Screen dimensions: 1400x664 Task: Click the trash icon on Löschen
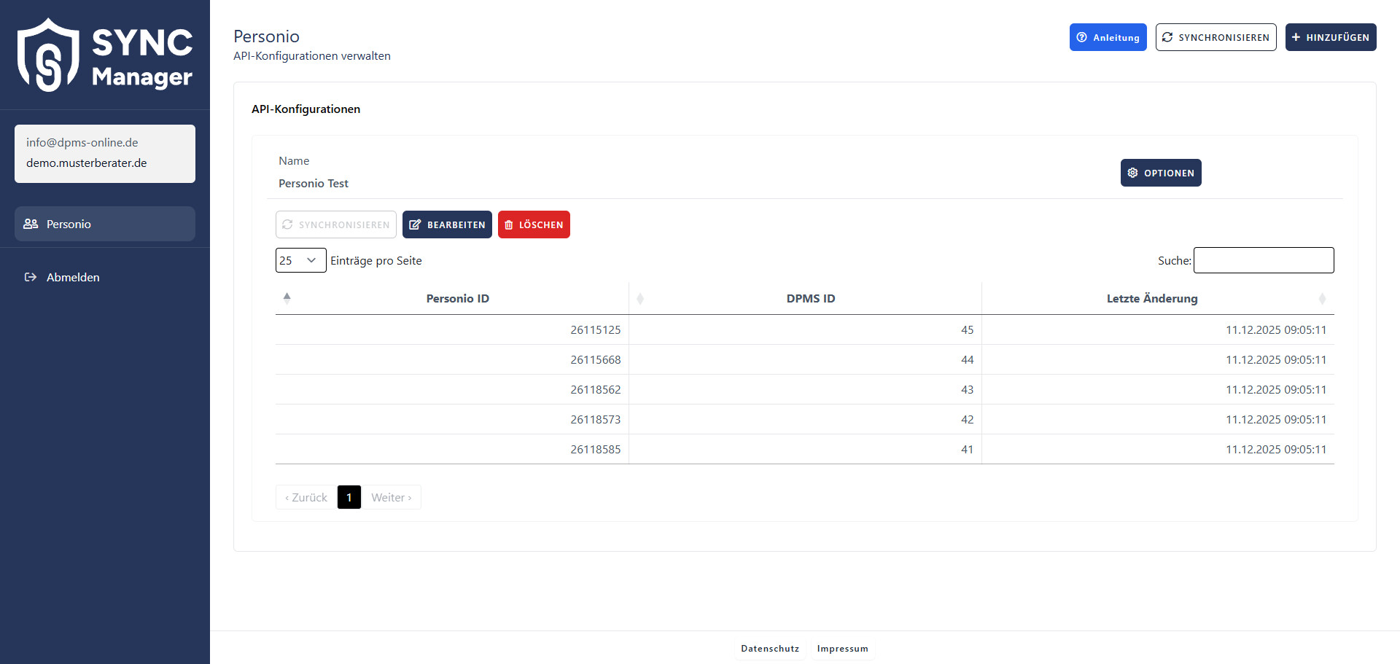pyautogui.click(x=509, y=224)
